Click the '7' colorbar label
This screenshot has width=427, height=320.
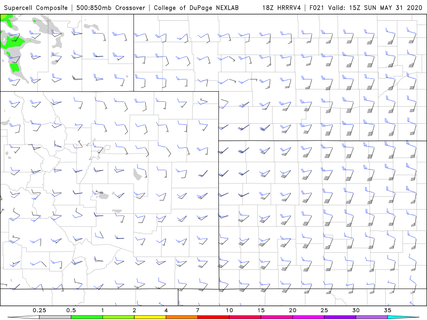197,310
